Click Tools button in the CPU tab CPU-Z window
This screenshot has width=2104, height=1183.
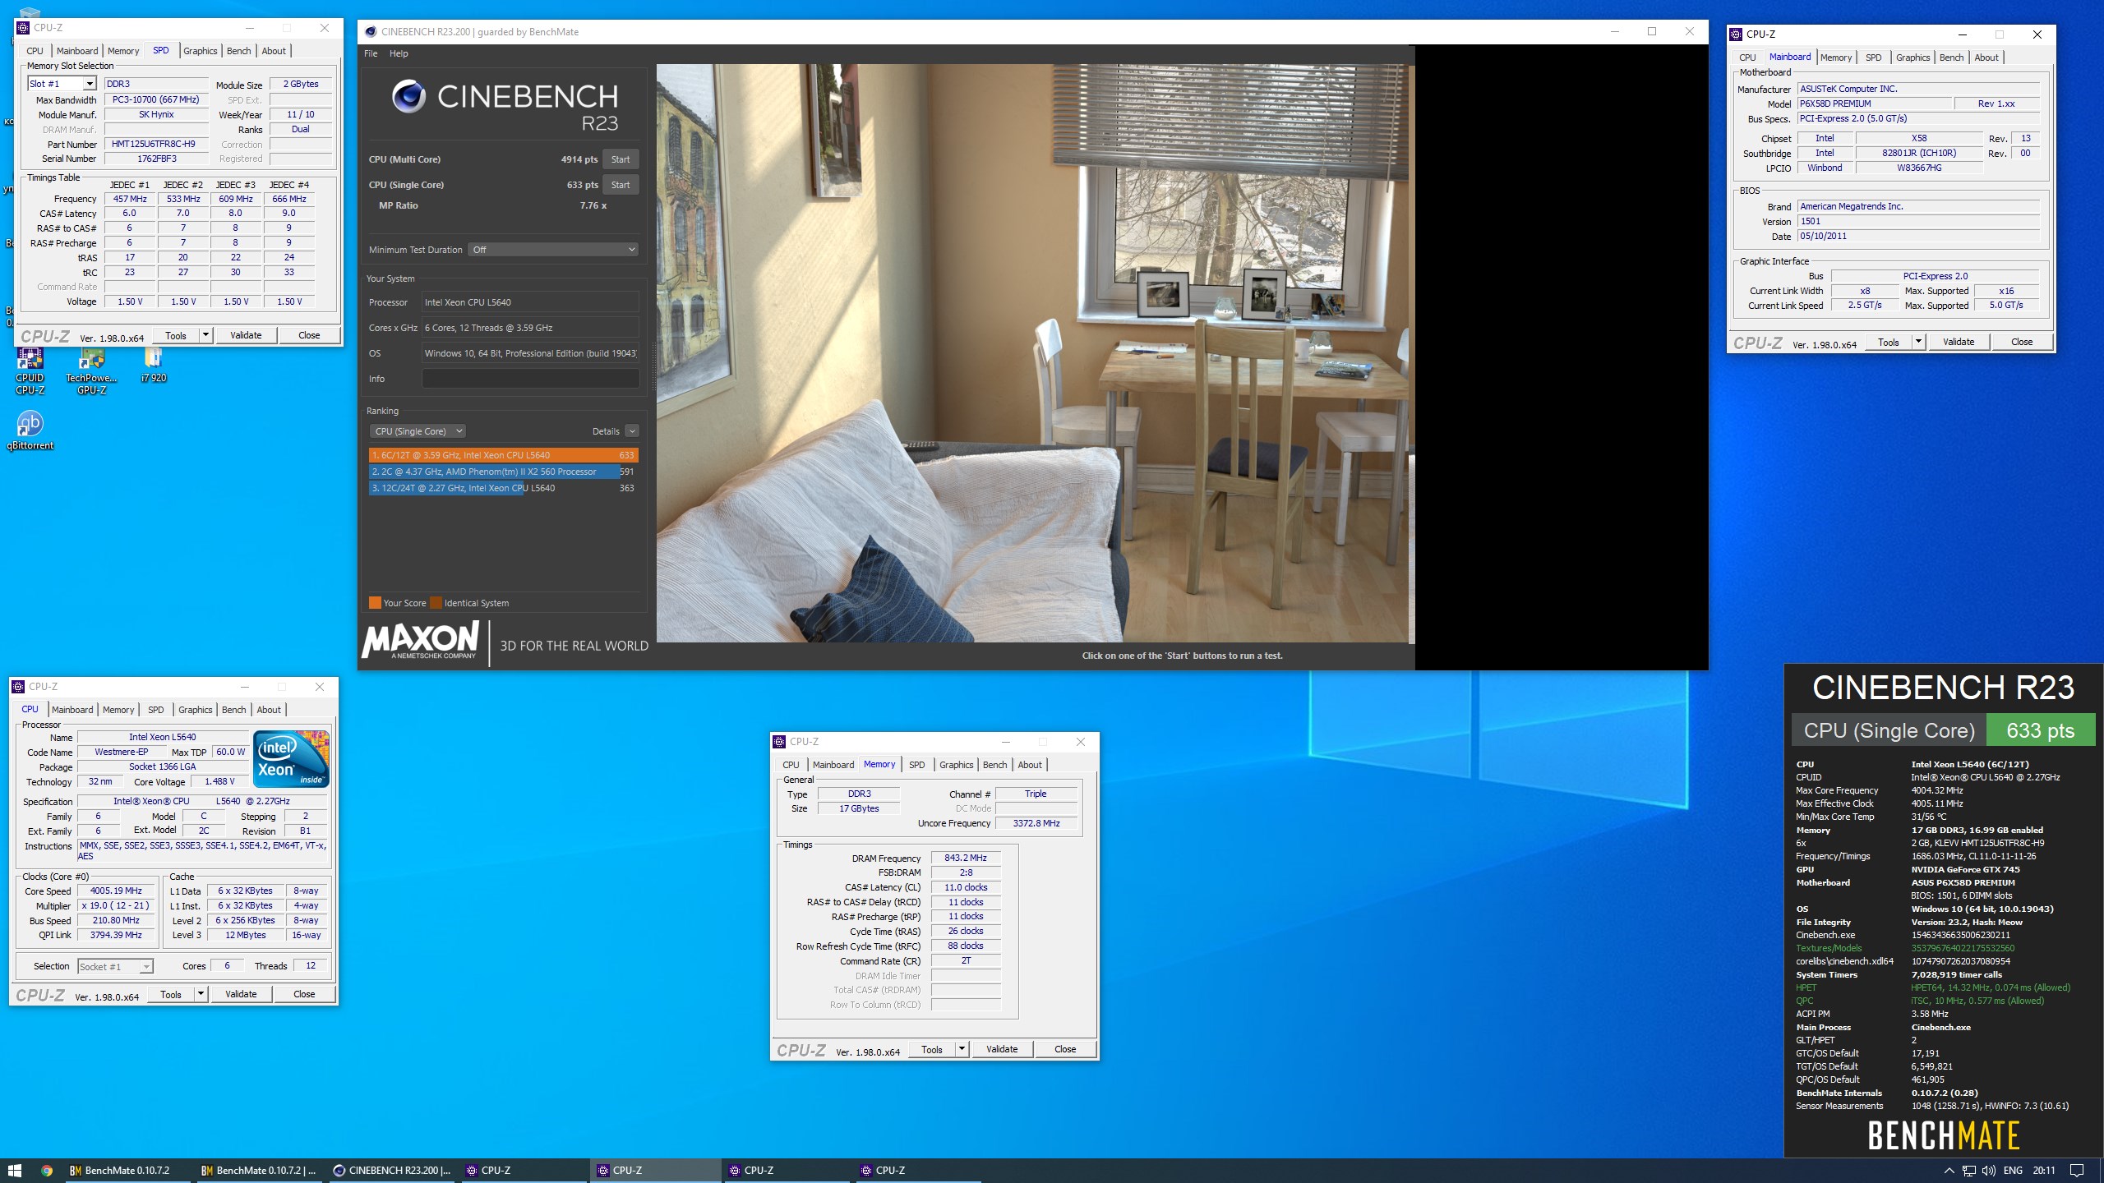point(171,994)
